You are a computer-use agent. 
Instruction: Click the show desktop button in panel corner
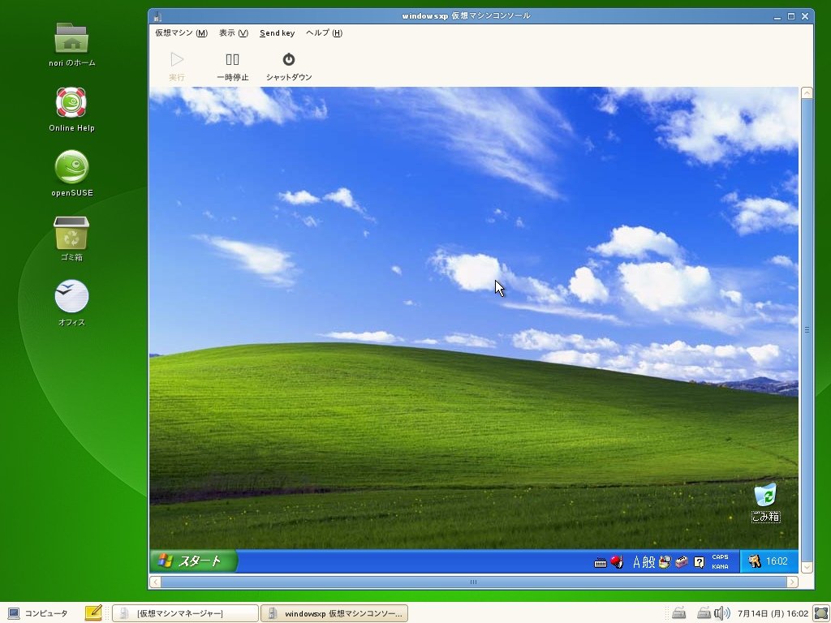[x=821, y=613]
